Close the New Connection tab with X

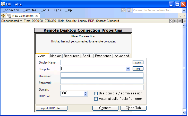click(37, 16)
